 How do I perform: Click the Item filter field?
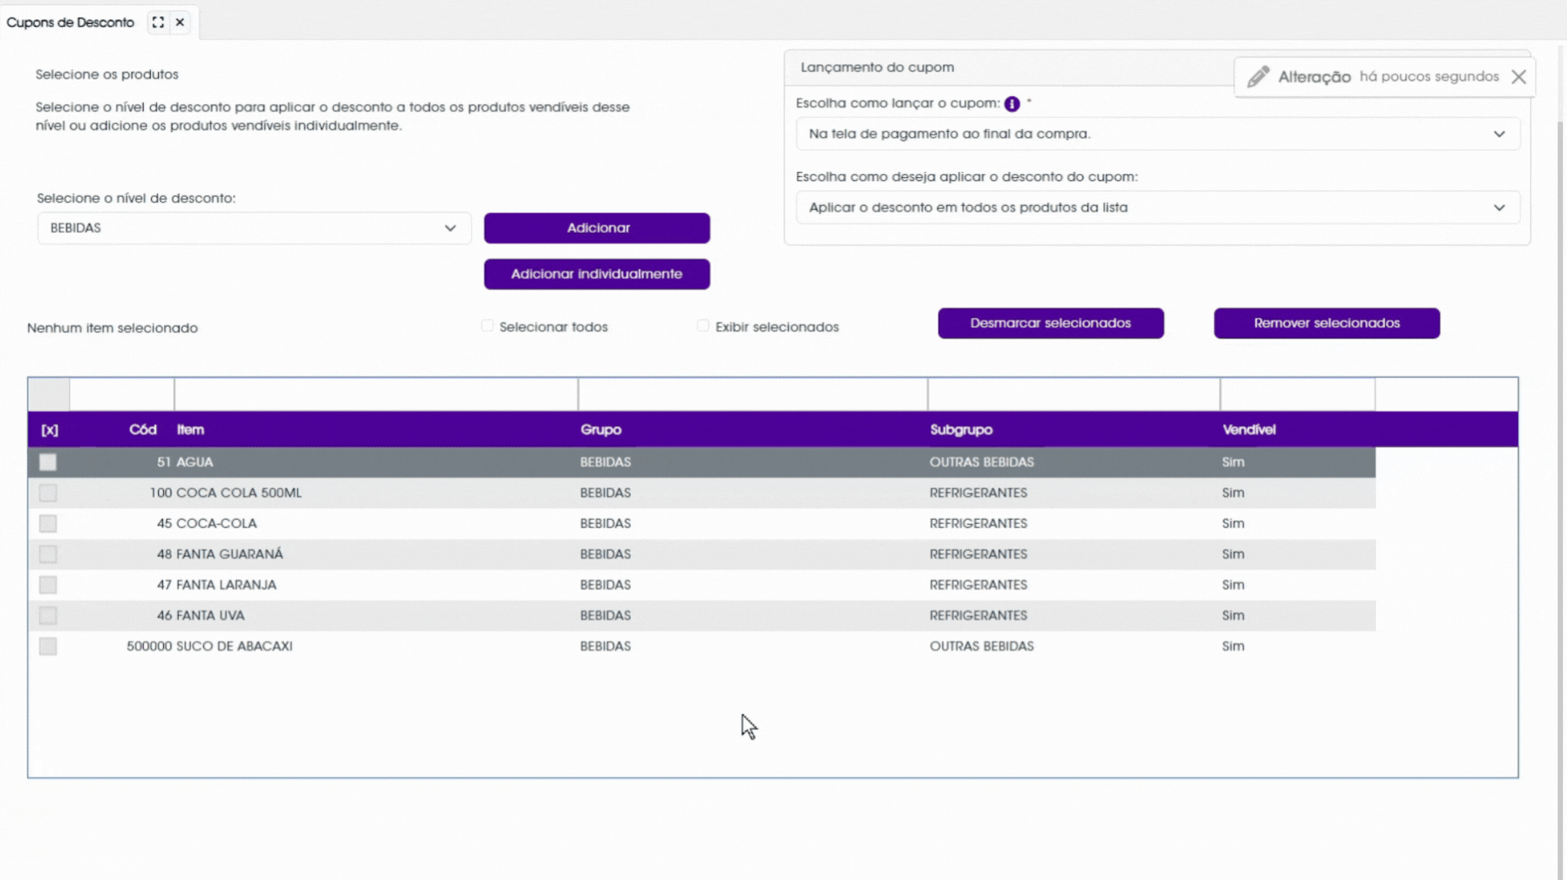coord(376,394)
